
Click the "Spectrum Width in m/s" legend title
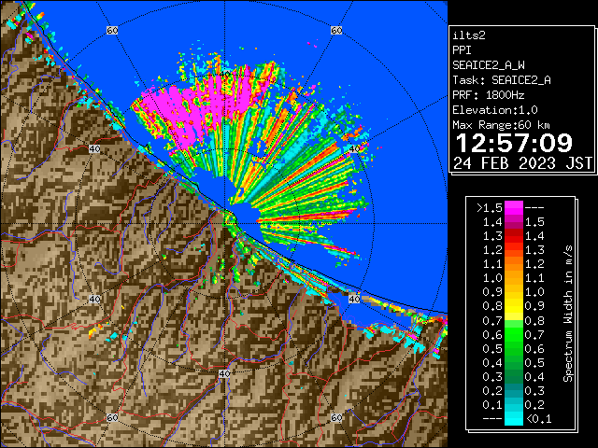(x=568, y=314)
